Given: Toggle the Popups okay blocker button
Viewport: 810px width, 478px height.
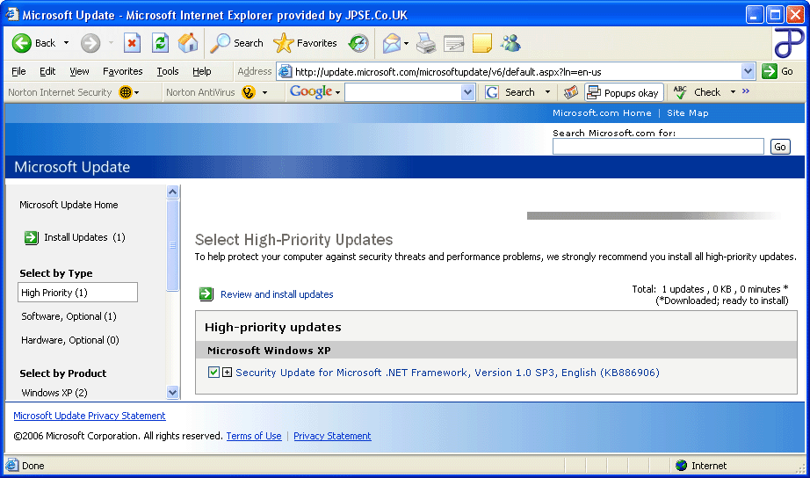Looking at the screenshot, I should [x=624, y=92].
